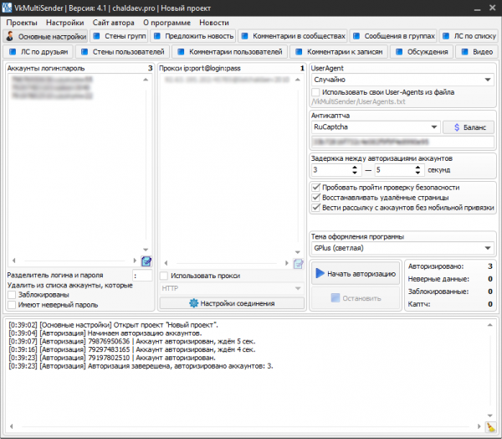Click the login-password separator field

(x=142, y=276)
